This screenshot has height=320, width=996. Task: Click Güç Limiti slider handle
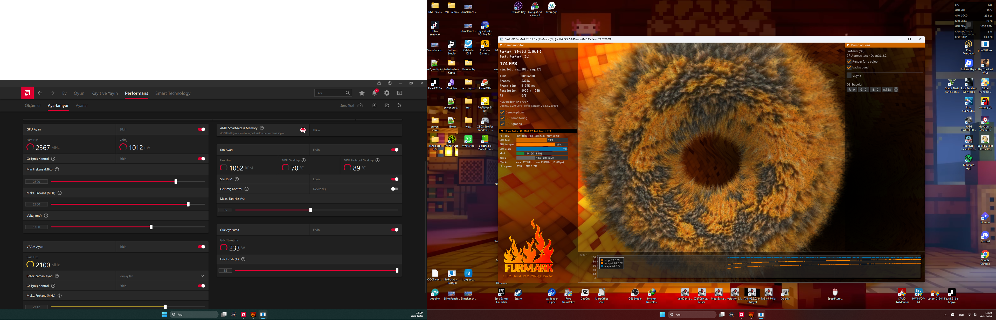click(397, 271)
